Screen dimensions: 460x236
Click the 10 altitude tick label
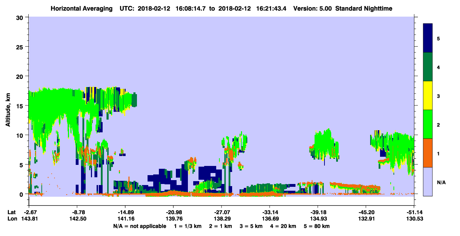21,135
